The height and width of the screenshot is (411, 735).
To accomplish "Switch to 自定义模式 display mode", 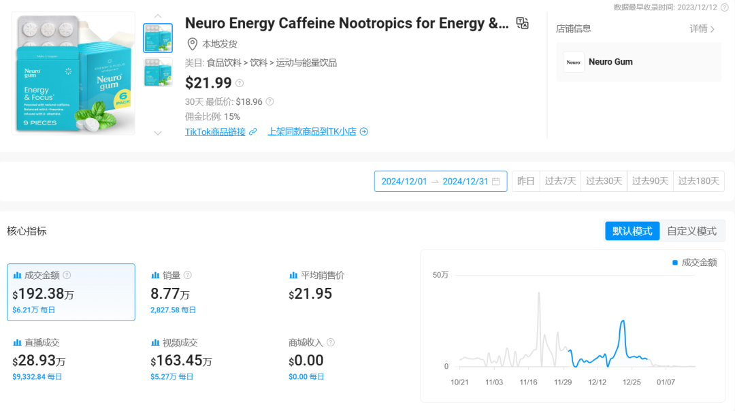I will click(691, 231).
